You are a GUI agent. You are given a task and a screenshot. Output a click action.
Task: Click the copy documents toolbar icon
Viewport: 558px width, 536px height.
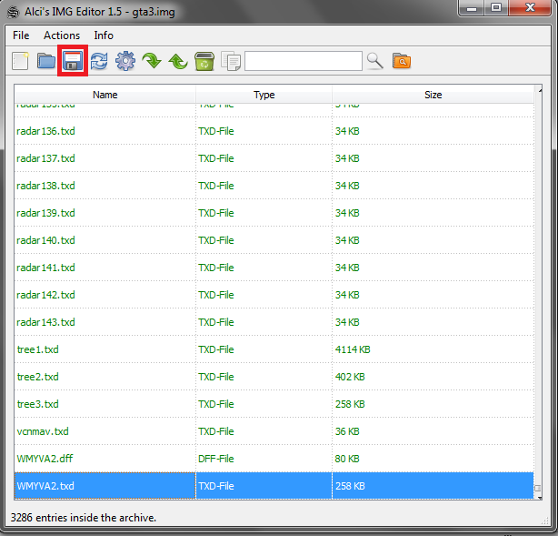pyautogui.click(x=231, y=61)
